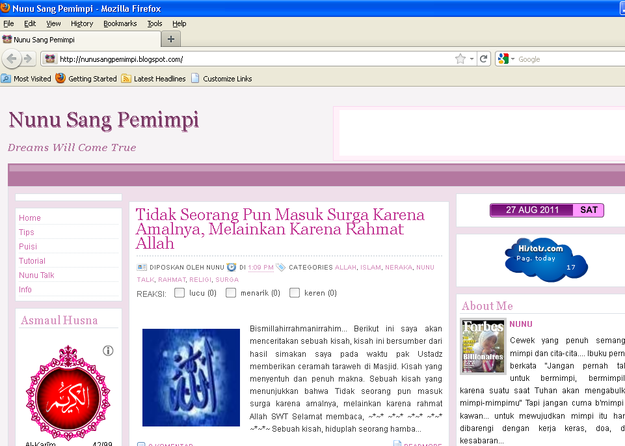Click the Dreams Will Come True tagline
Image resolution: width=625 pixels, height=446 pixels.
[x=72, y=147]
